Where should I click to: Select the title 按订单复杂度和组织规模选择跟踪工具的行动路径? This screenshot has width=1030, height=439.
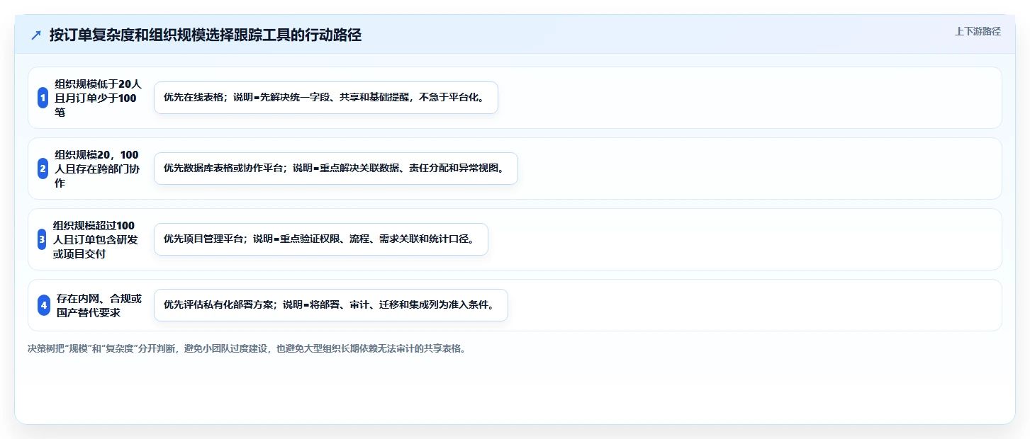click(x=206, y=35)
